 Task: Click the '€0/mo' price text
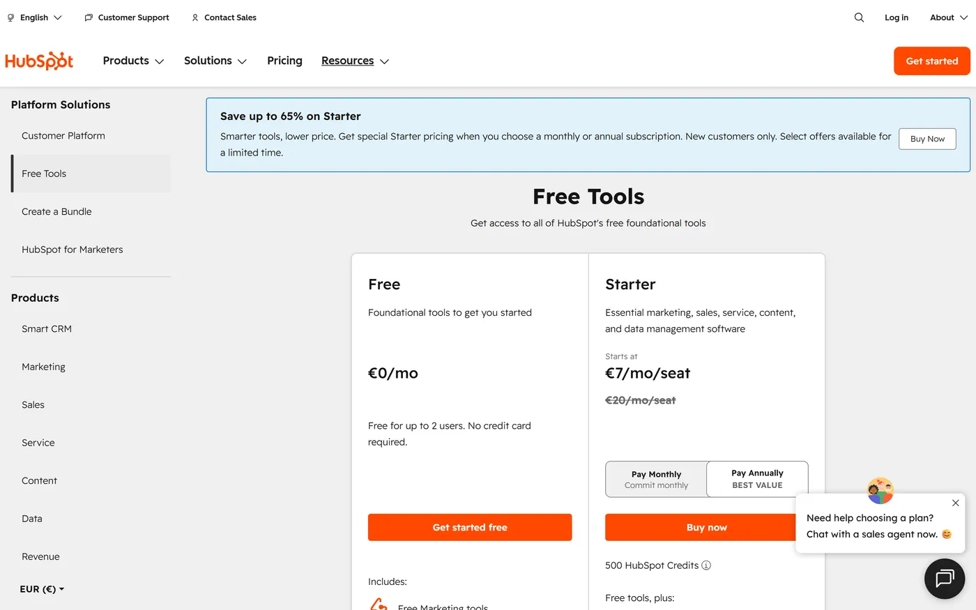[393, 373]
